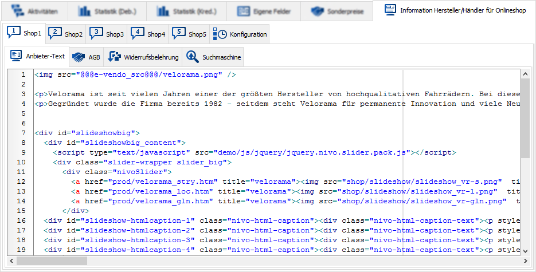Select Information Hersteller/Händler für Onlineshop tab
The height and width of the screenshot is (272, 536).
455,10
